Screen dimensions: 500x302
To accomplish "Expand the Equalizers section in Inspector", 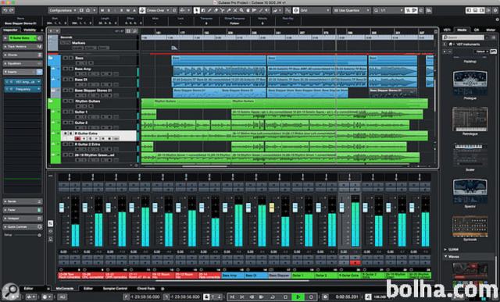I will tap(23, 63).
